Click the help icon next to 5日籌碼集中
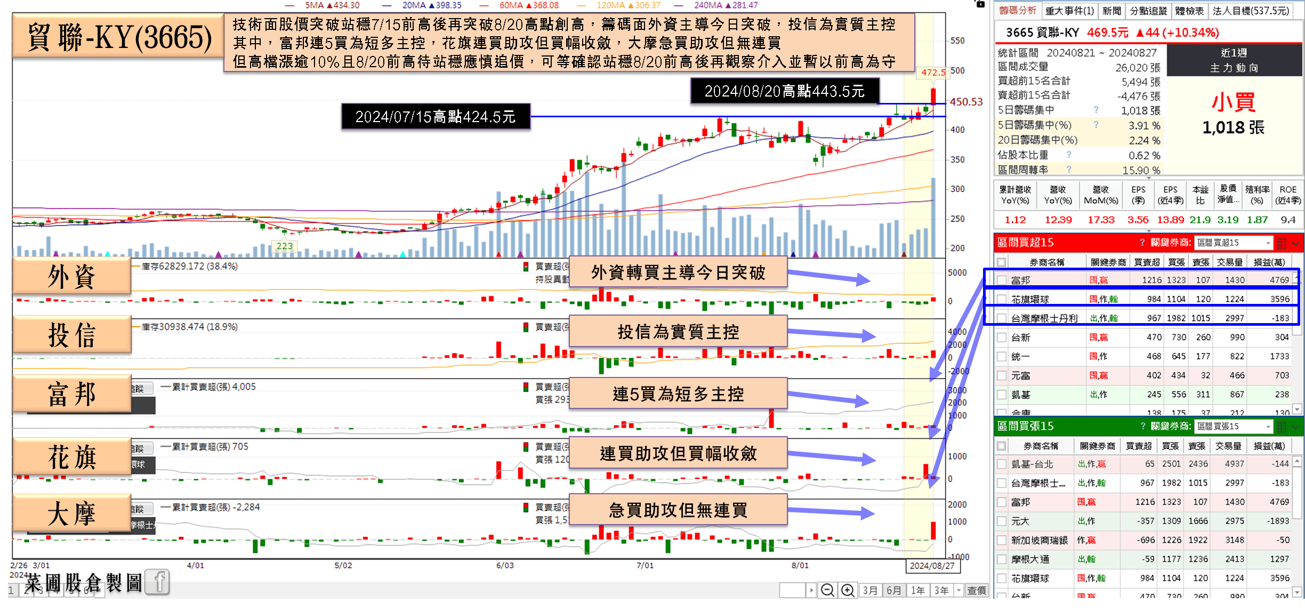Viewport: 1305px width, 611px height. (1096, 110)
